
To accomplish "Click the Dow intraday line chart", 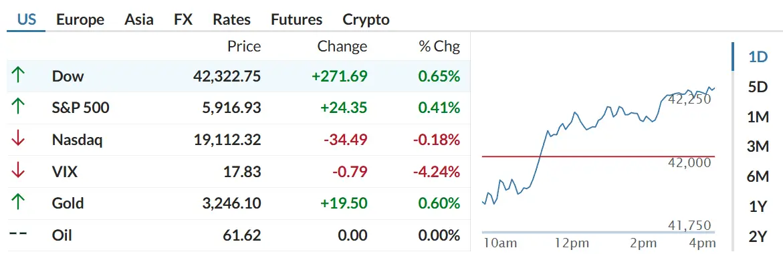I will click(x=598, y=146).
